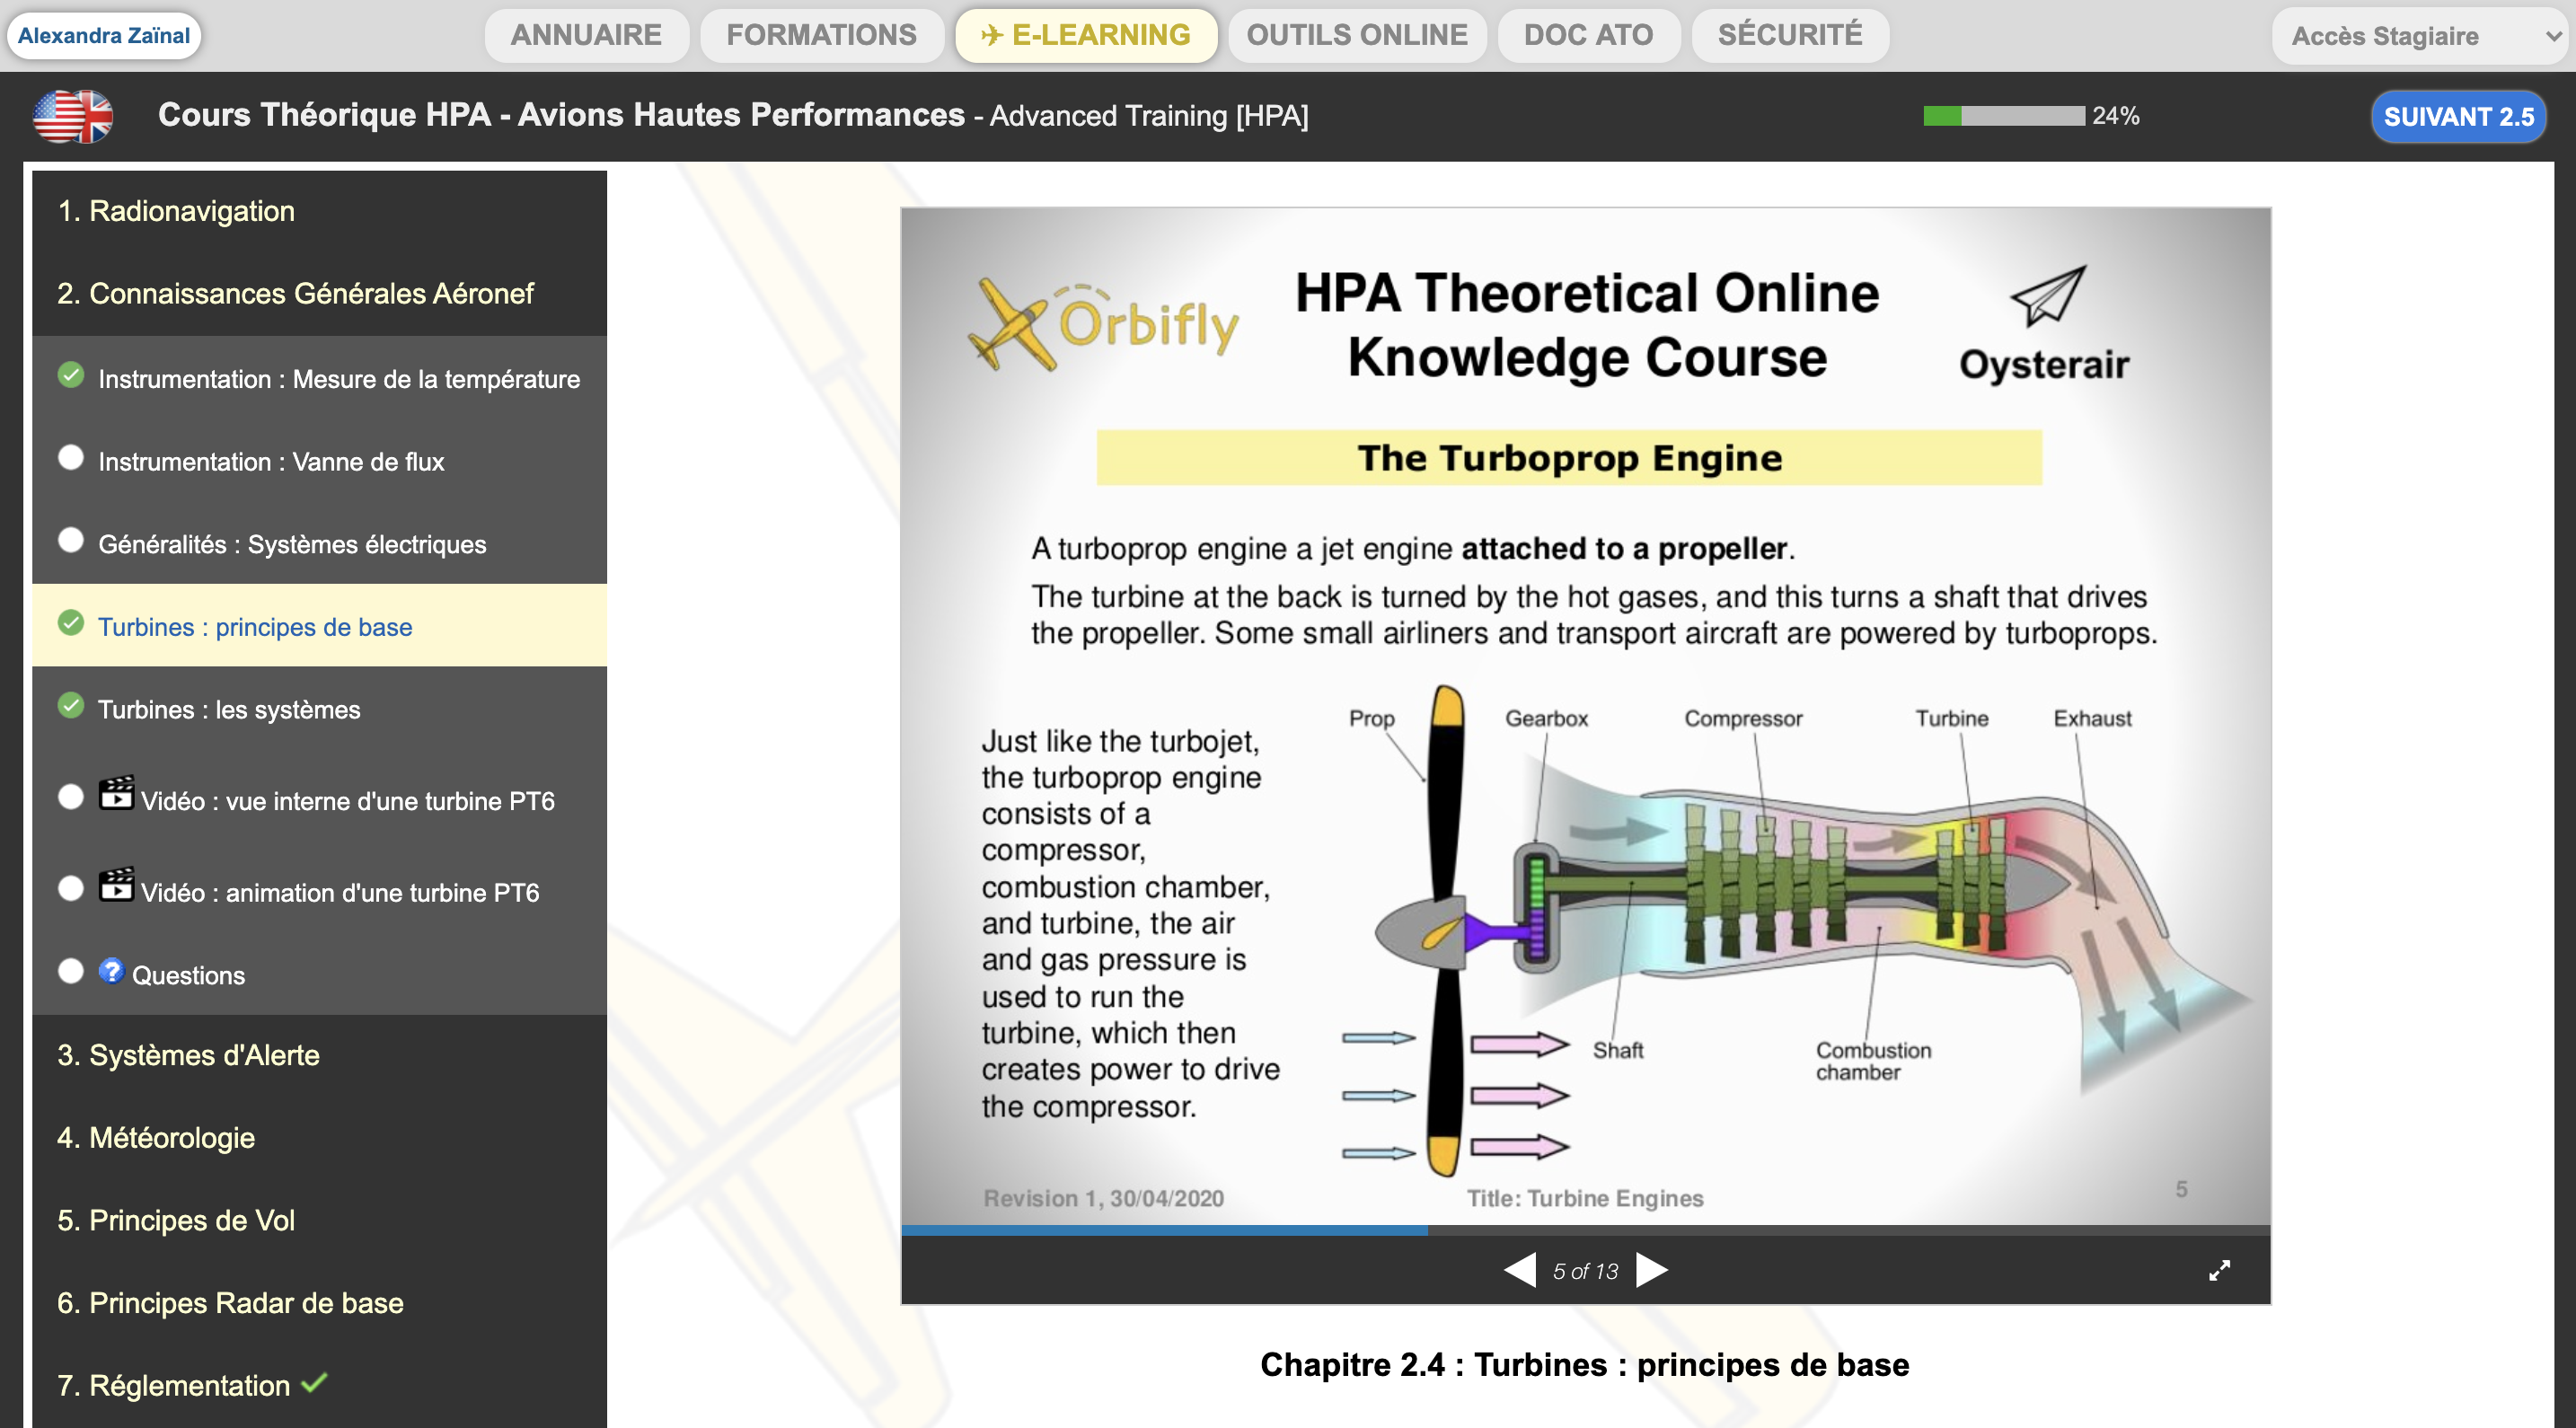Click the clapperboard icon for PT6 animation video
The width and height of the screenshot is (2576, 1428).
(116, 885)
